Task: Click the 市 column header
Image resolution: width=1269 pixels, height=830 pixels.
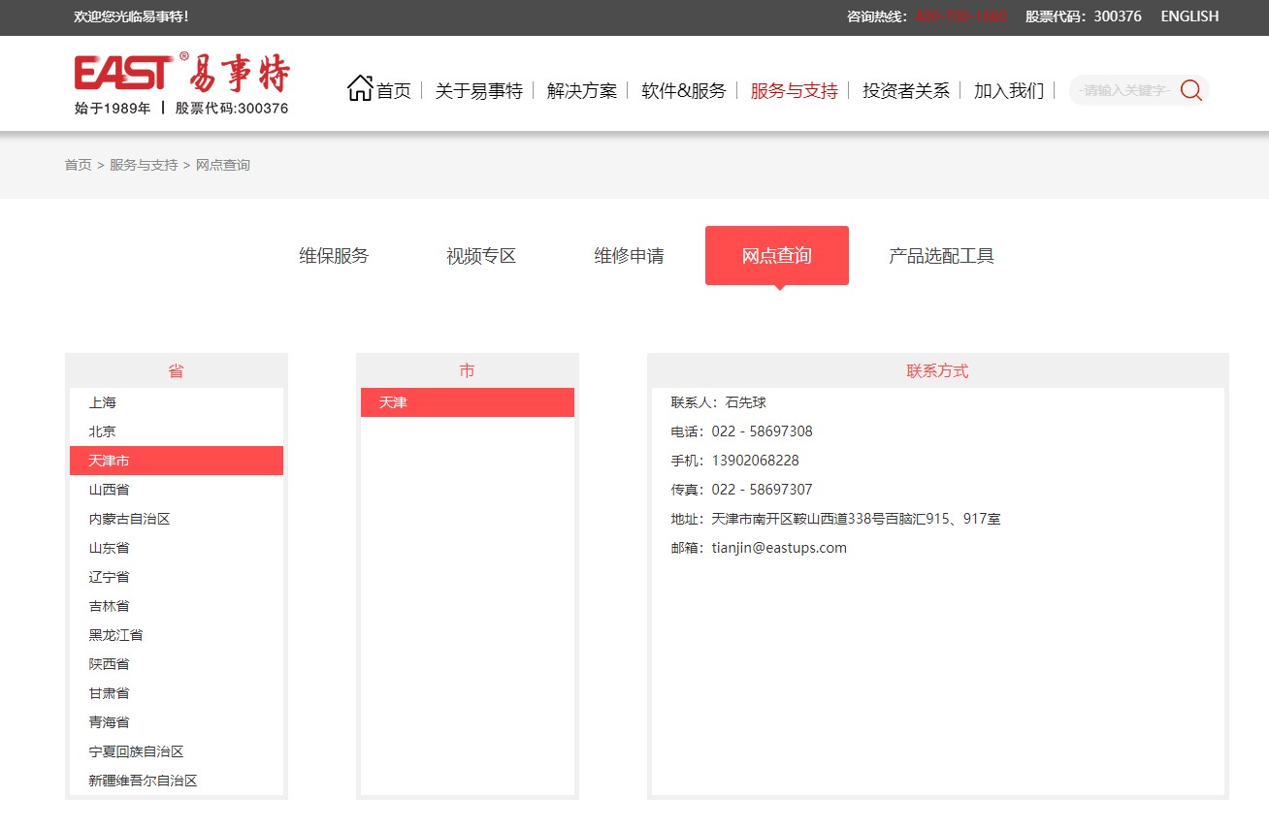Action: coord(468,370)
